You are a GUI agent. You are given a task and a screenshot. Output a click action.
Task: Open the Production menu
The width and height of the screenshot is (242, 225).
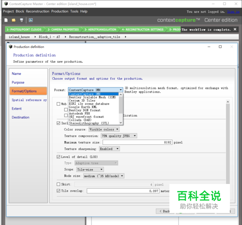click(60, 12)
